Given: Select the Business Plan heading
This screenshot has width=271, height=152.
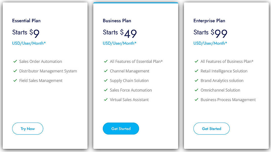Looking at the screenshot, I should pyautogui.click(x=117, y=21).
